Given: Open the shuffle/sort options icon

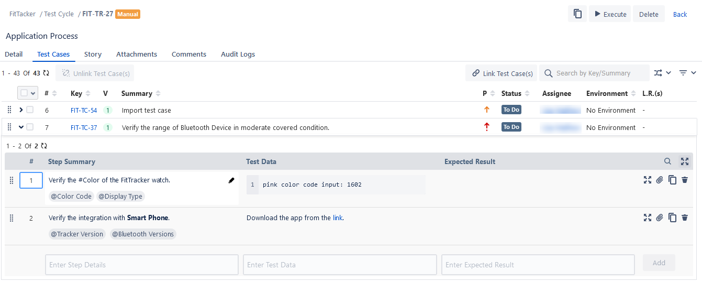Looking at the screenshot, I should 658,73.
